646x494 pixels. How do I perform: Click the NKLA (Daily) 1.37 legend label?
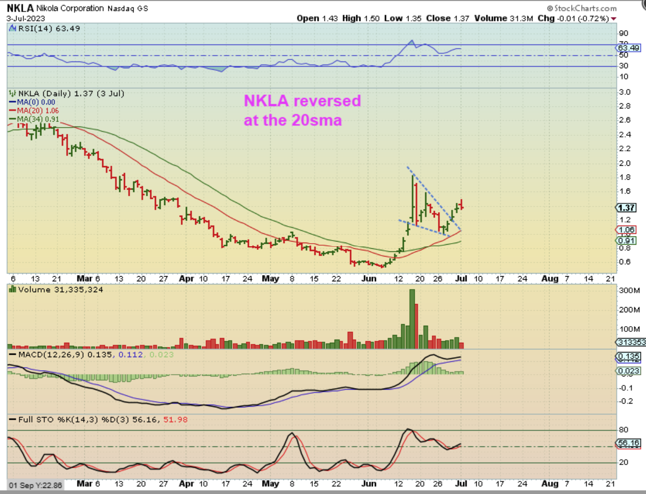pyautogui.click(x=71, y=93)
